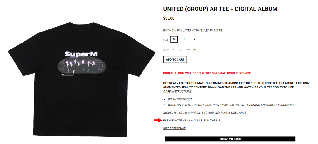Choose size L option
The height and width of the screenshot is (144, 318).
pyautogui.click(x=184, y=39)
